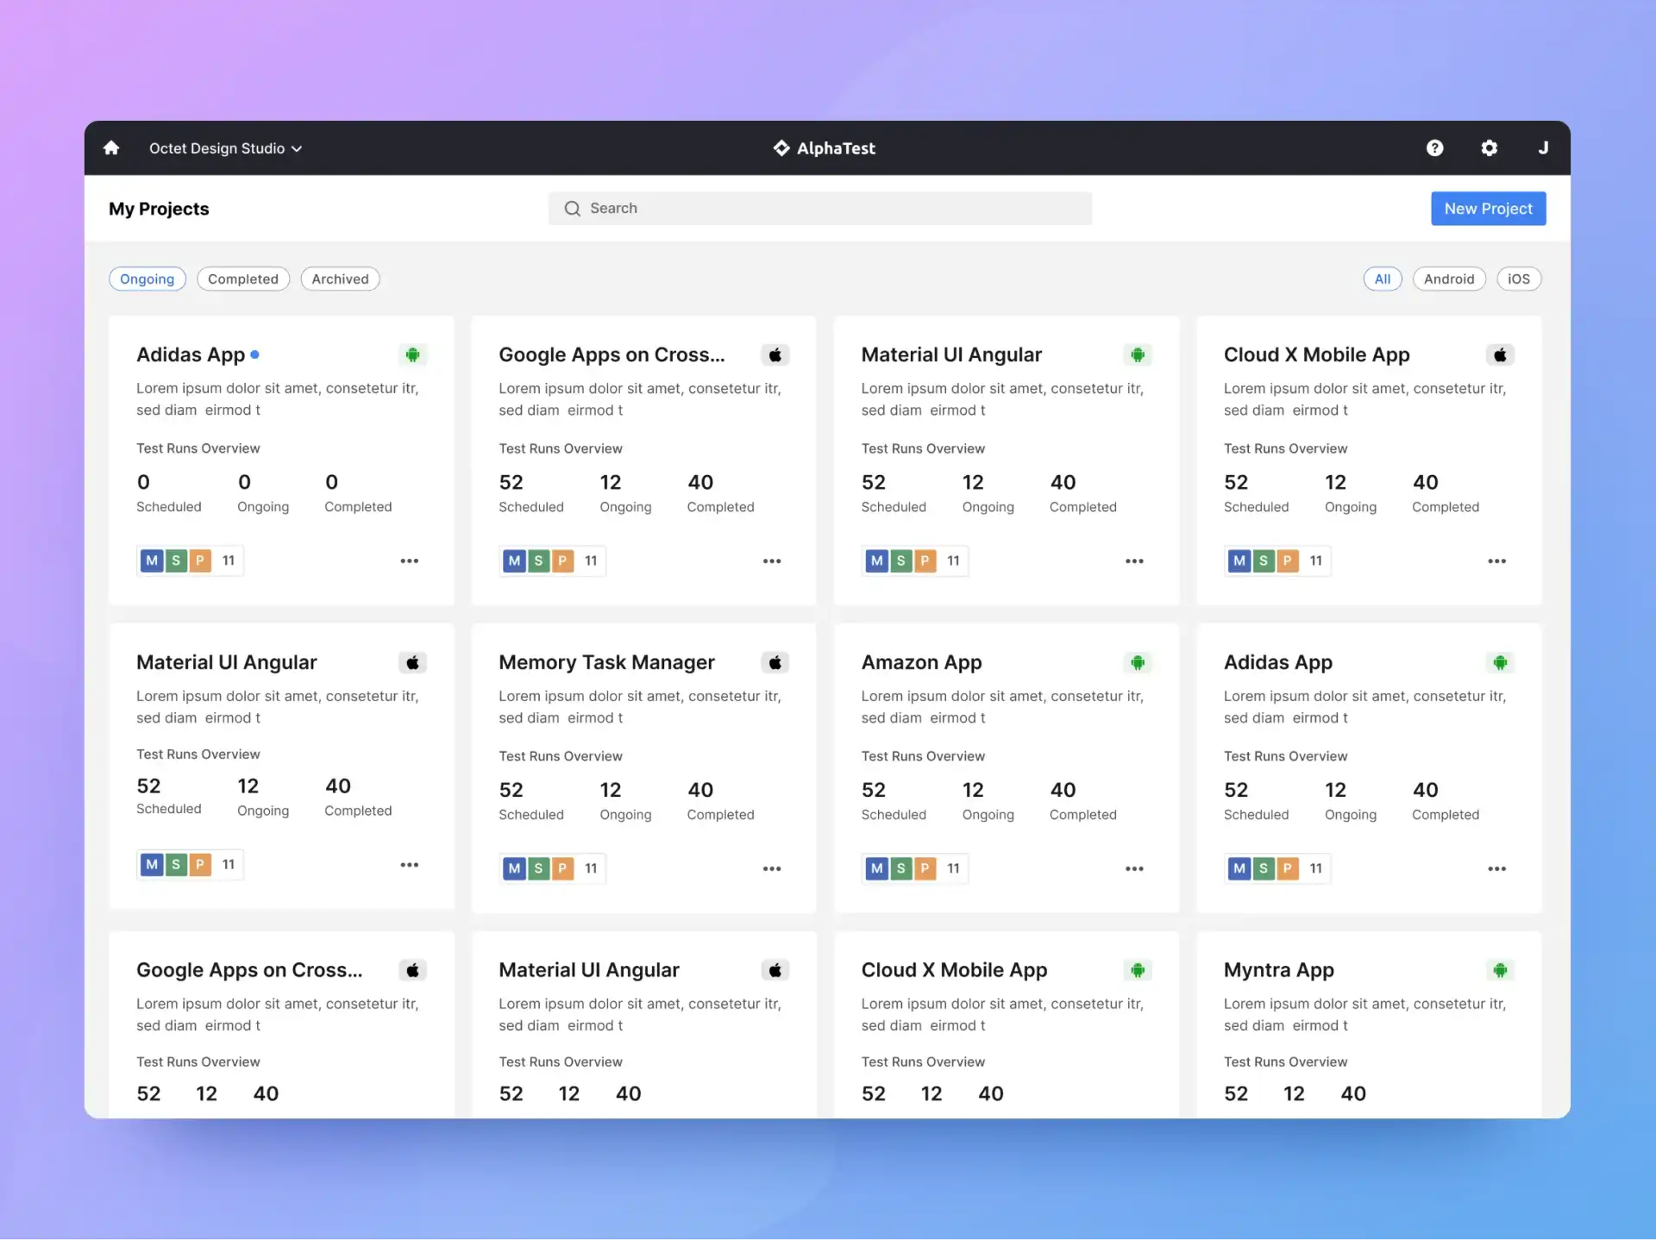Click the 11 member count on first-row Cloud X Mobile App
Screen dimensions: 1656x1240
(x=1316, y=561)
